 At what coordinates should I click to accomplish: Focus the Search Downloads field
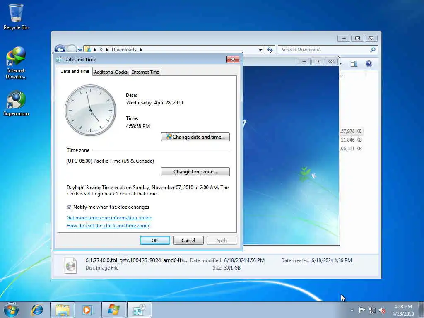click(325, 50)
